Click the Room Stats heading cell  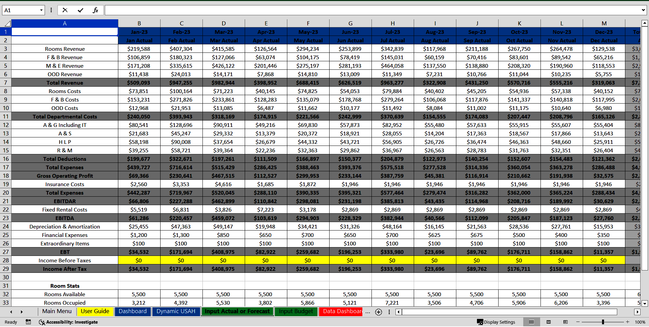65,286
